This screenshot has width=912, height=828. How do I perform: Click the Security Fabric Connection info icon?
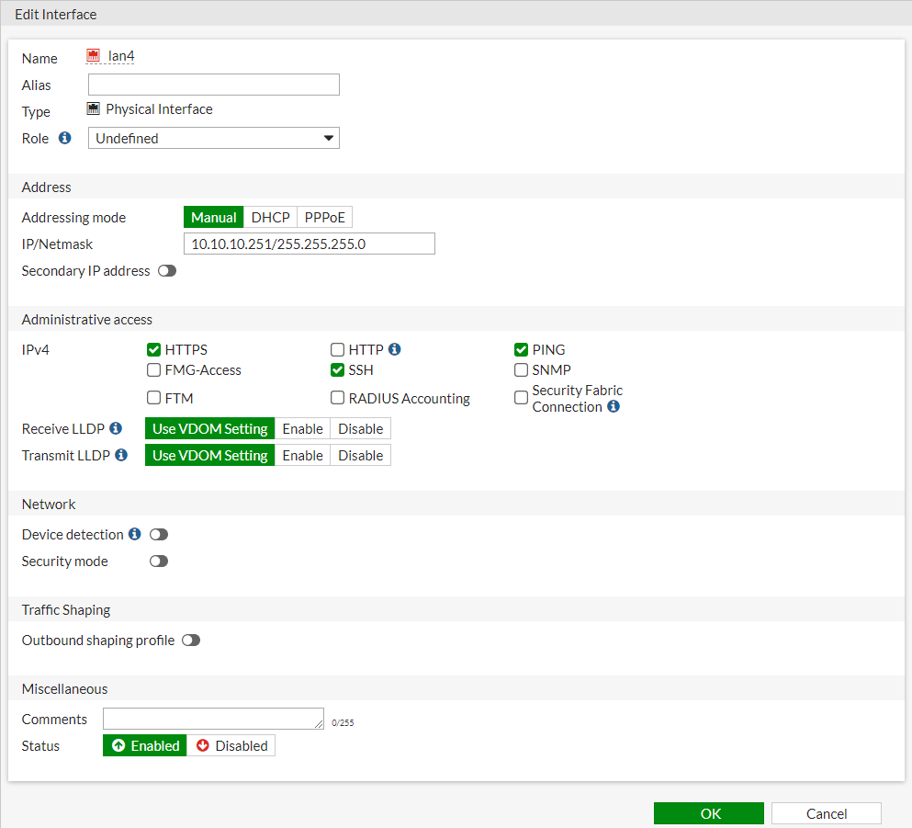click(x=614, y=406)
